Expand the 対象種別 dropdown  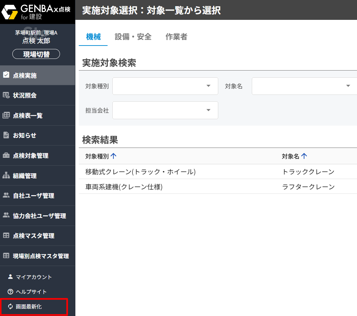click(208, 86)
